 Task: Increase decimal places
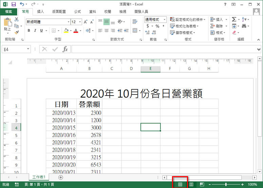pos(147,32)
